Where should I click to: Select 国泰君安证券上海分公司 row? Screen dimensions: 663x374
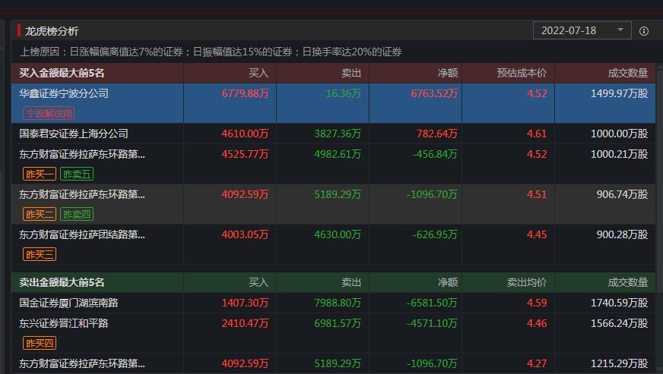point(74,134)
